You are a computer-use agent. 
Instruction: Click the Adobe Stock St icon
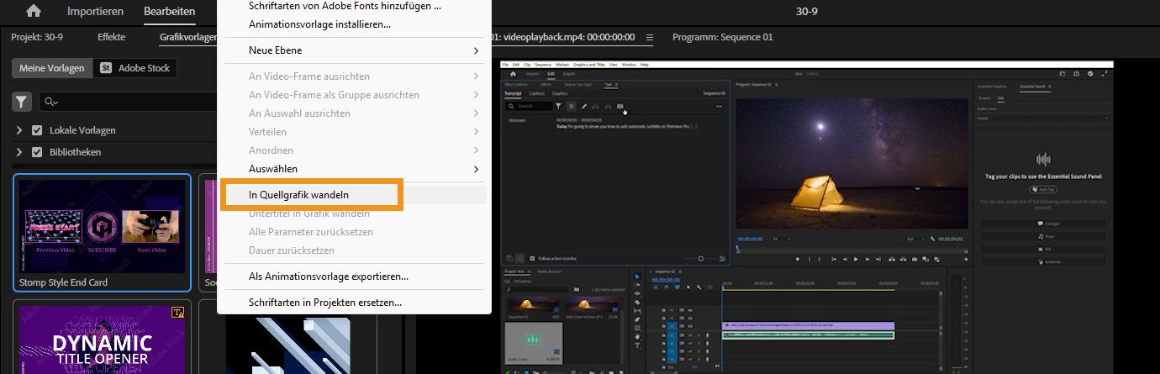(106, 68)
